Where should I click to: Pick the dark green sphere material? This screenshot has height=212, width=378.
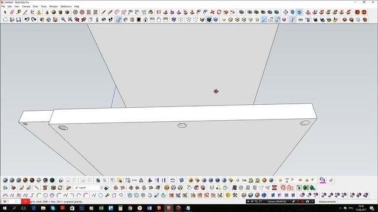pos(52,180)
